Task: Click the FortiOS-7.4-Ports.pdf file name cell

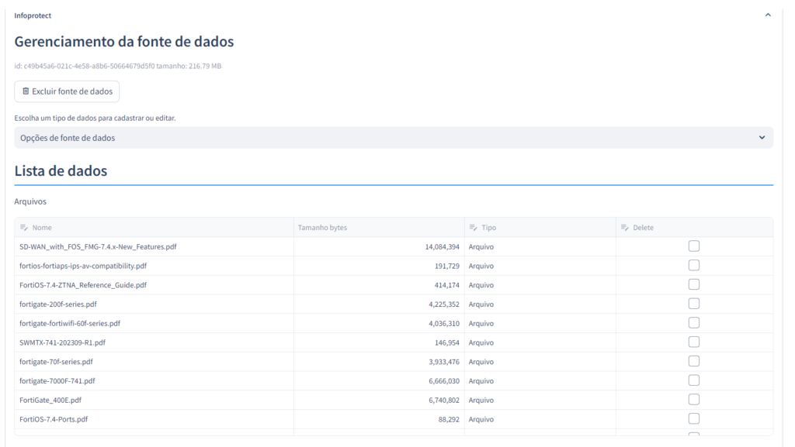Action: [x=54, y=418]
